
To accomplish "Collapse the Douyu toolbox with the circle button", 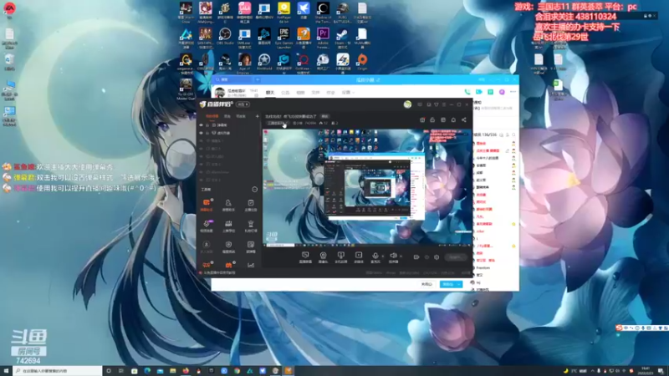I will tap(254, 190).
